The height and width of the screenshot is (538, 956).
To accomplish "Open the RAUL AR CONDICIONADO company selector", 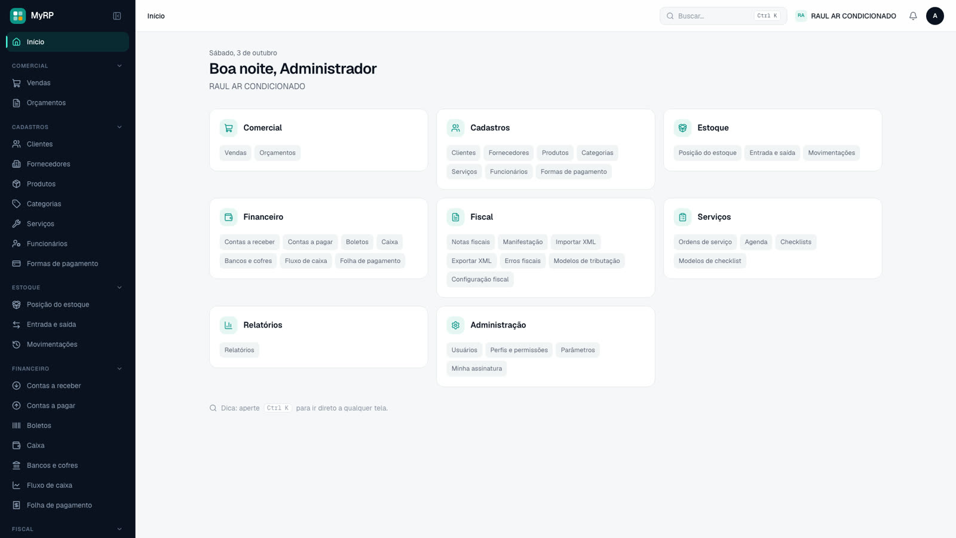I will click(845, 16).
